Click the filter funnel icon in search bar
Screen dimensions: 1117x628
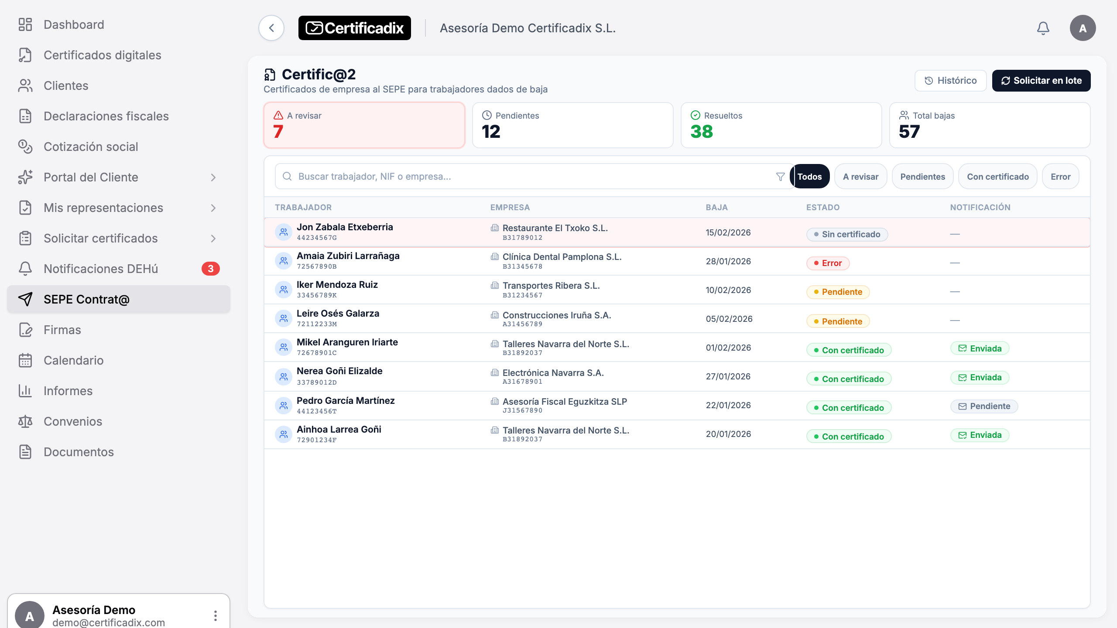click(x=781, y=177)
